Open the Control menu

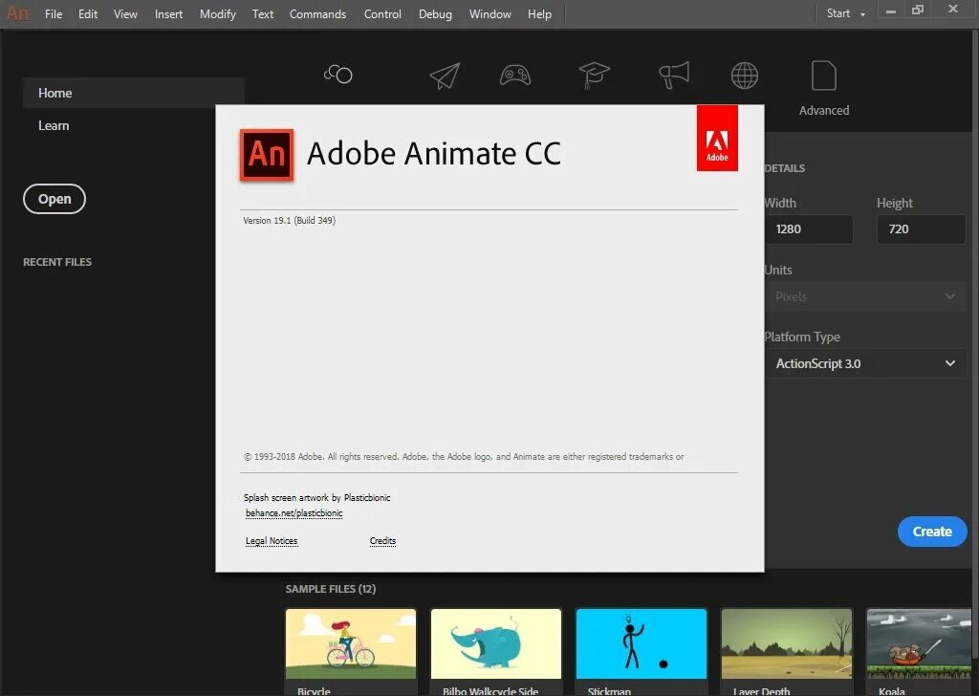click(382, 13)
